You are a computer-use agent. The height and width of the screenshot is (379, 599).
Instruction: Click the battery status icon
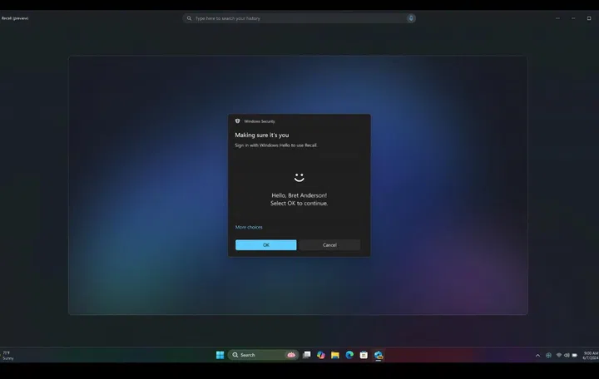(575, 356)
